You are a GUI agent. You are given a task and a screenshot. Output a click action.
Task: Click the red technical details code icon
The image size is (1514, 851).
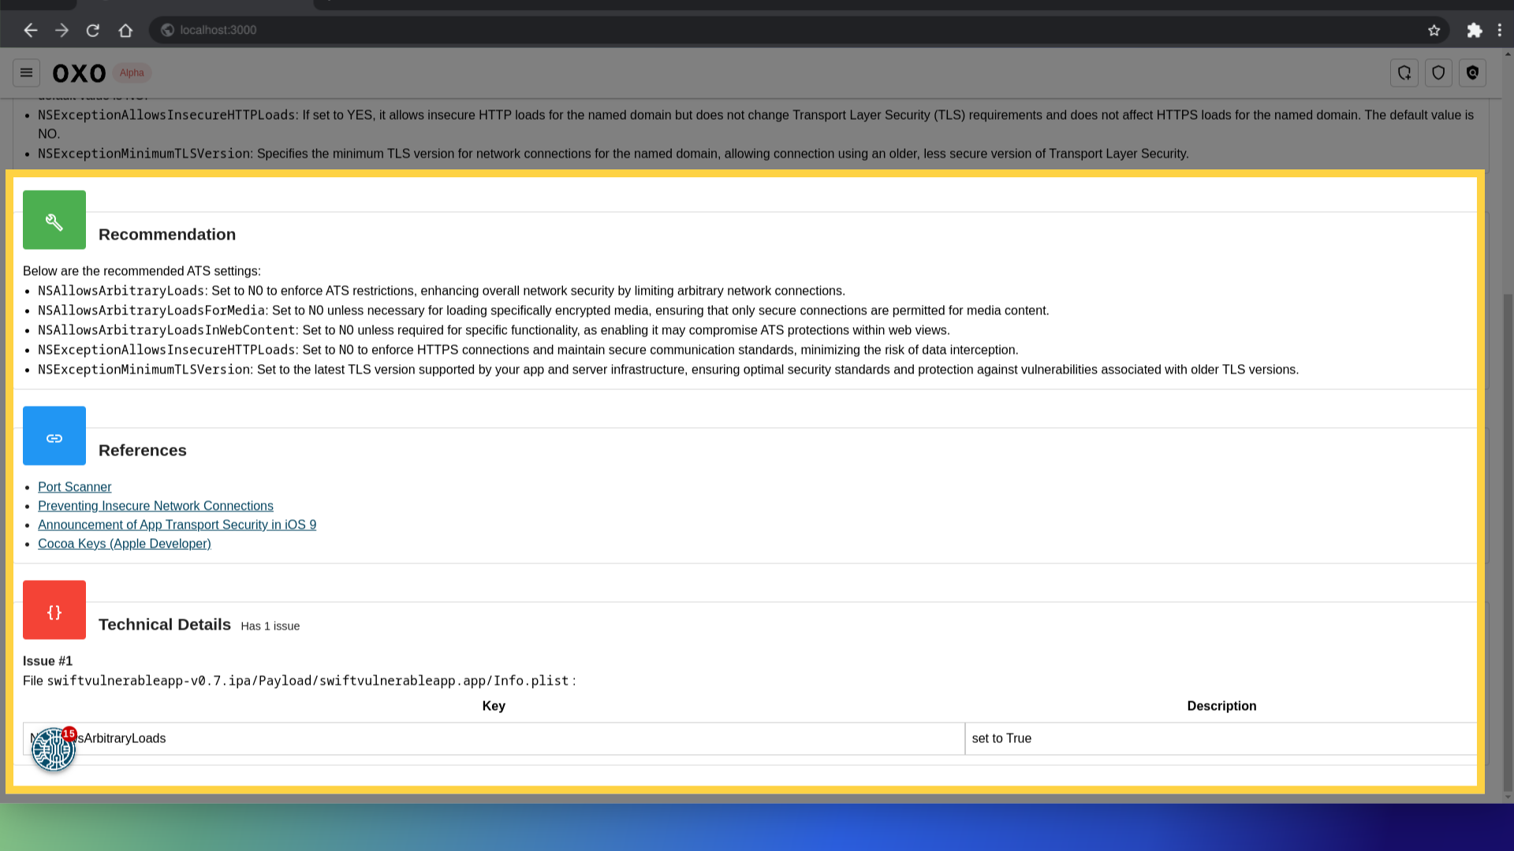pyautogui.click(x=54, y=612)
